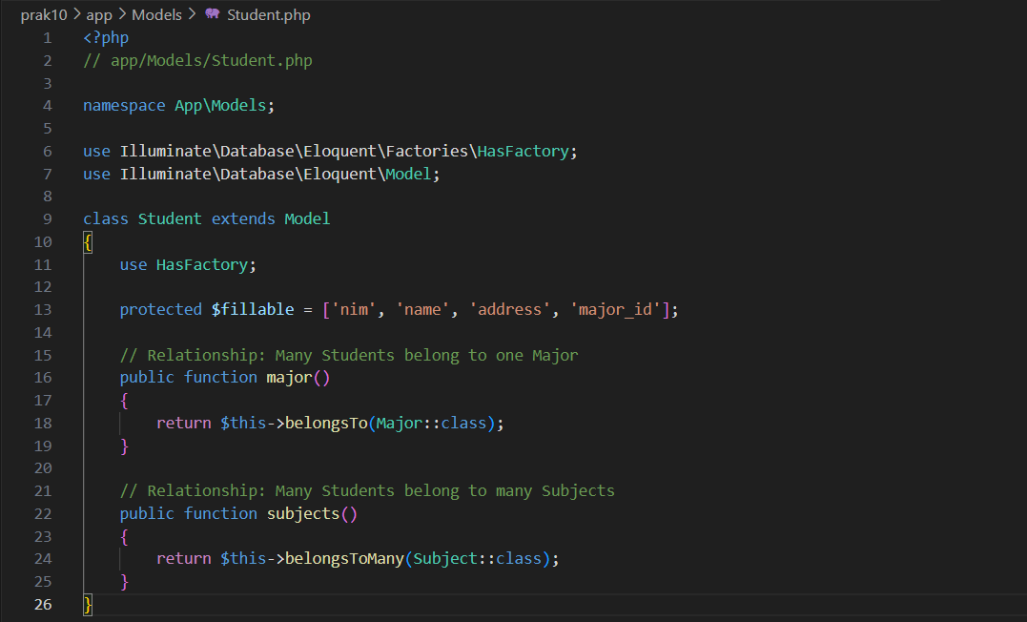Click the Student class name declaration
The height and width of the screenshot is (622, 1027).
coord(170,218)
